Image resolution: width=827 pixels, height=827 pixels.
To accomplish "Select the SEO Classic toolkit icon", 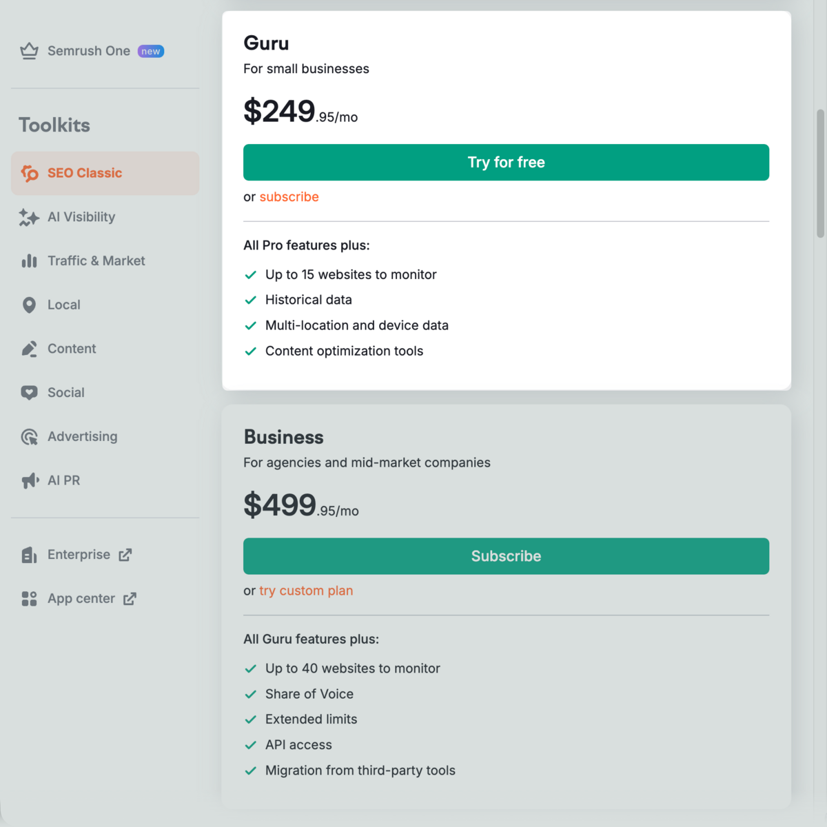I will tap(29, 173).
